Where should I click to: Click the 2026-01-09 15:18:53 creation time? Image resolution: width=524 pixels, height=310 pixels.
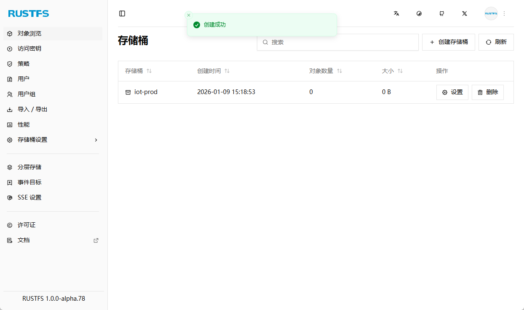[226, 92]
